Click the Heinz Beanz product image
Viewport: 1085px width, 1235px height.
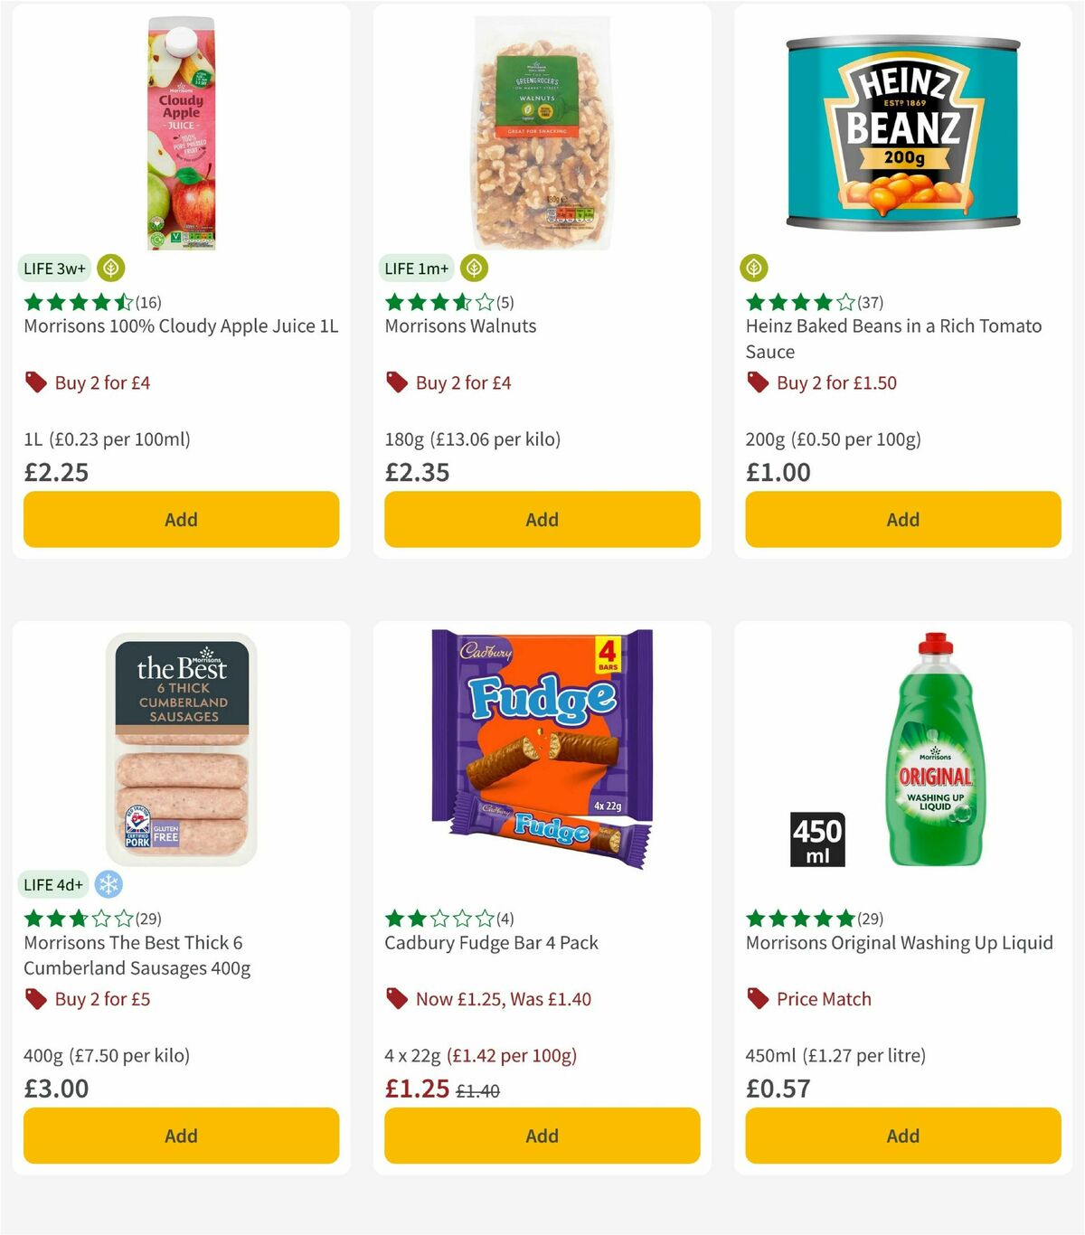pos(902,131)
